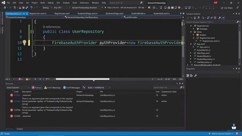Switch to StudentModel.cs tab
242x136 pixels.
point(138,14)
